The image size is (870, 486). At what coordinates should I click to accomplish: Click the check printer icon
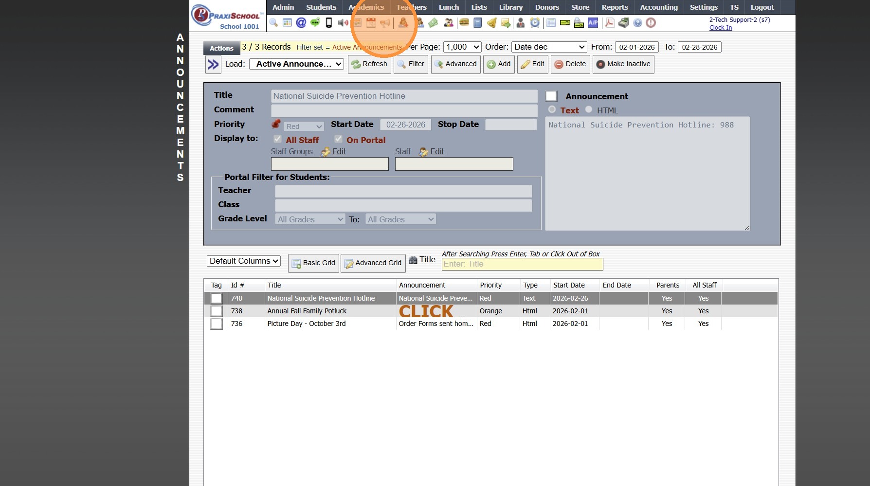(x=579, y=23)
